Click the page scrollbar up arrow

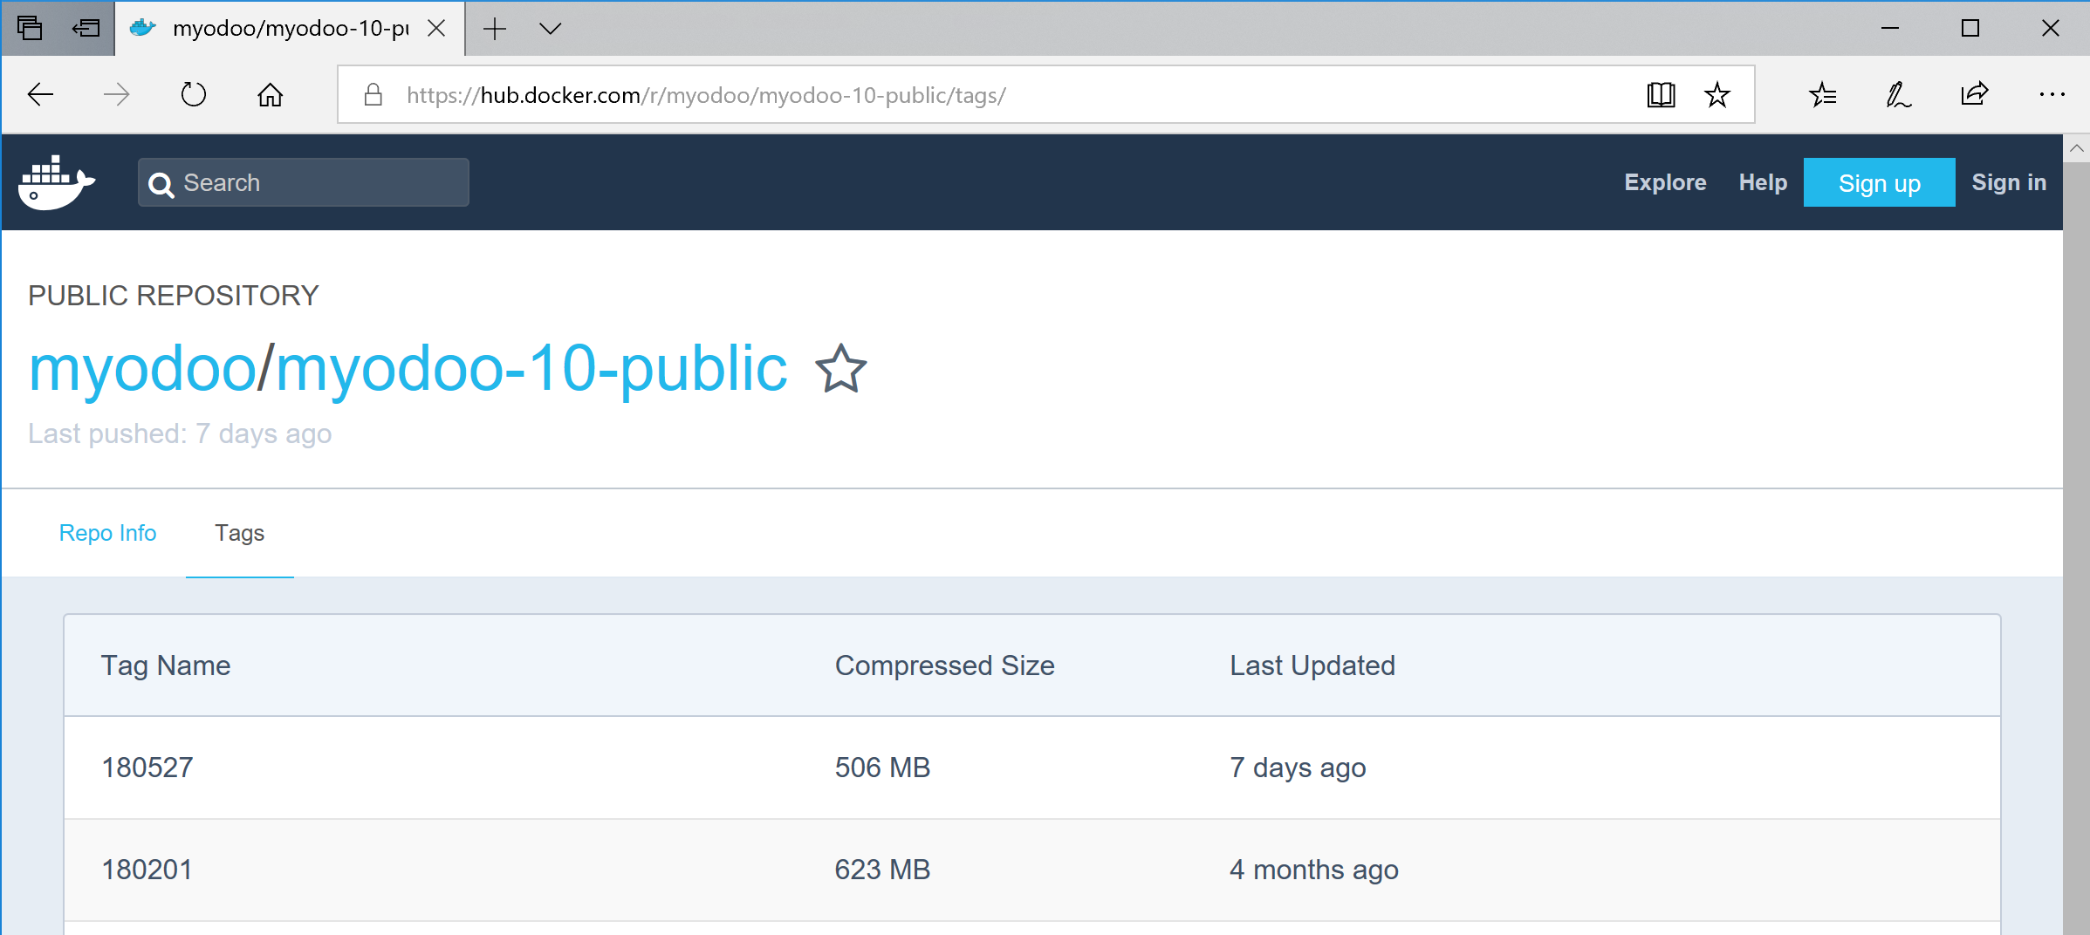tap(2077, 148)
